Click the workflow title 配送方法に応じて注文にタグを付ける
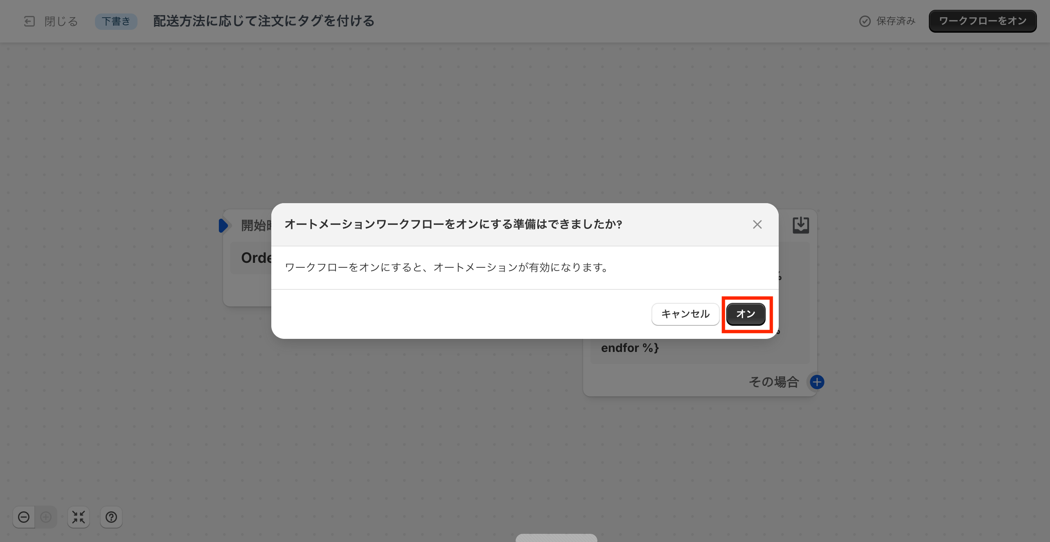The height and width of the screenshot is (542, 1050). 264,21
